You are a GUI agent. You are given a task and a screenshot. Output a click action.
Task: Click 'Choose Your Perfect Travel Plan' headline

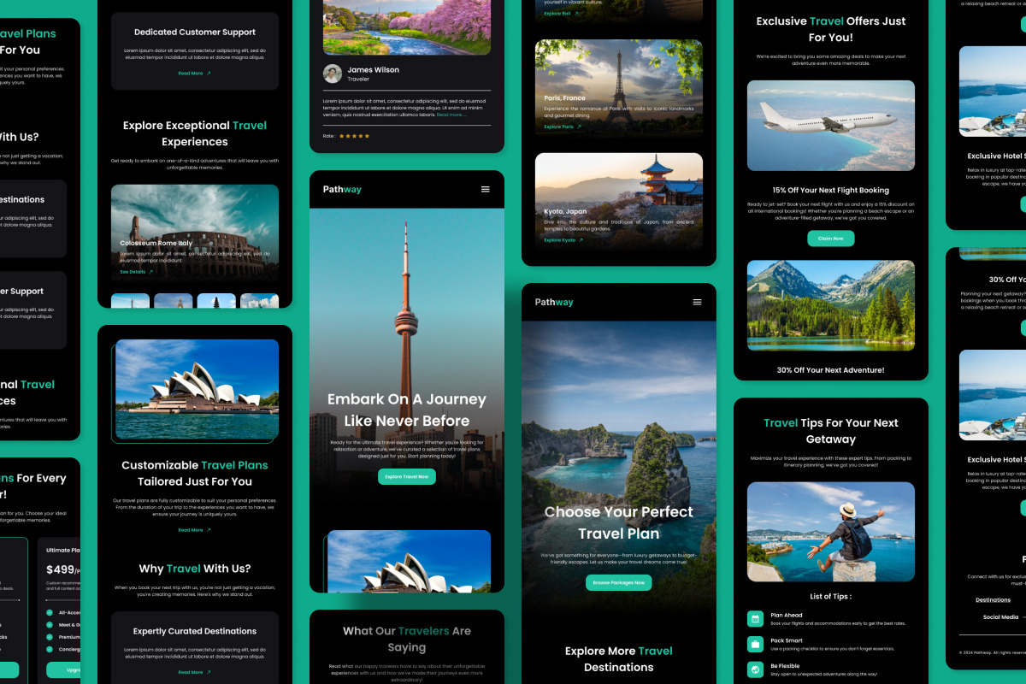619,522
